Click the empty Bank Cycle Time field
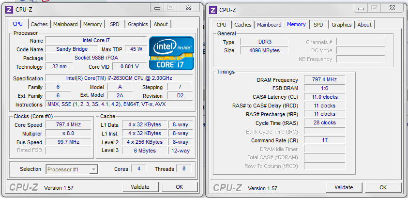Viewport: 408px width, 198px height. tap(324, 132)
